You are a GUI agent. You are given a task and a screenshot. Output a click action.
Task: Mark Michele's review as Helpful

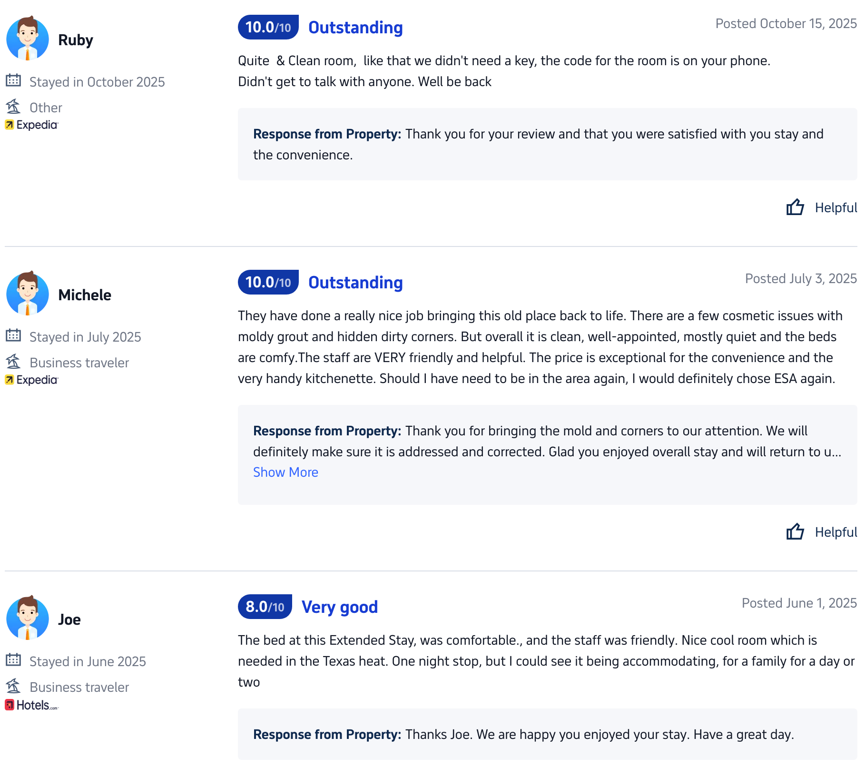[836, 532]
